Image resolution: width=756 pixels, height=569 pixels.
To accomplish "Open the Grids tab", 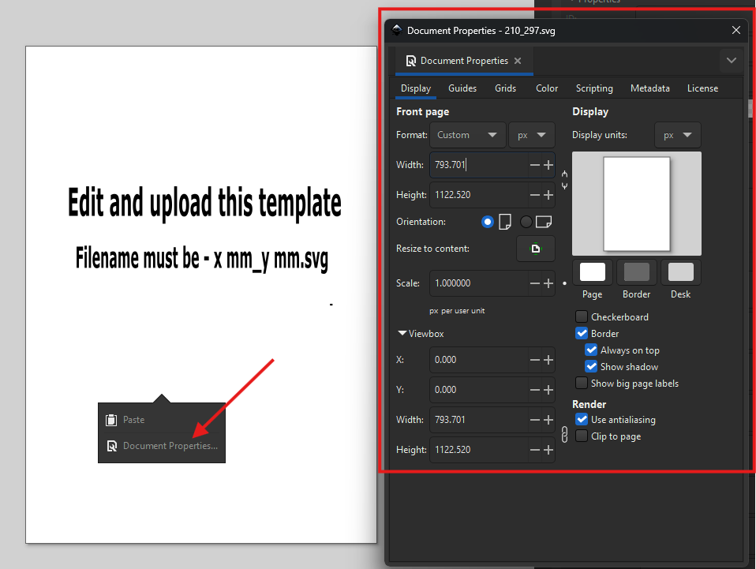I will click(x=505, y=88).
